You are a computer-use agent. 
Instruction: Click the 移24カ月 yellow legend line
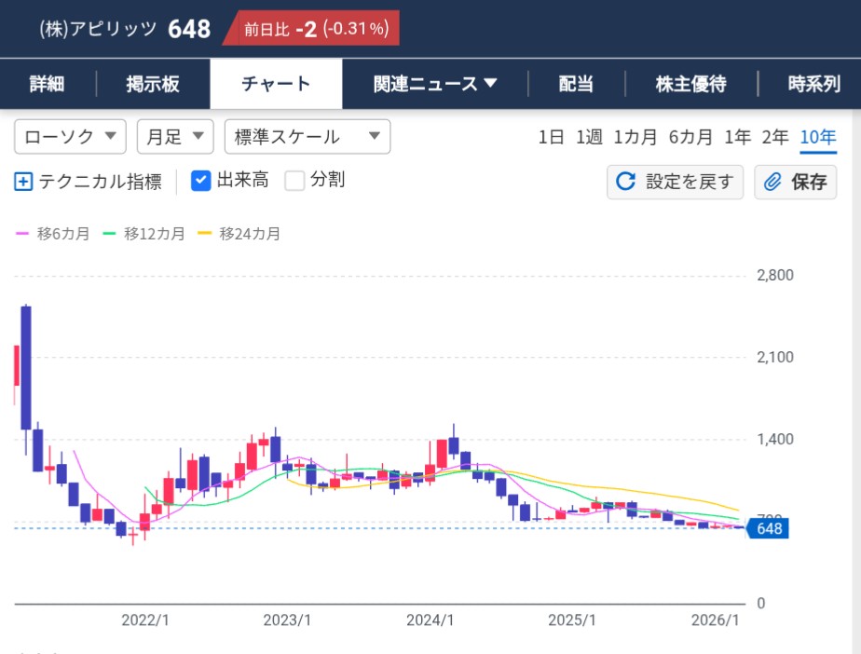pos(206,234)
